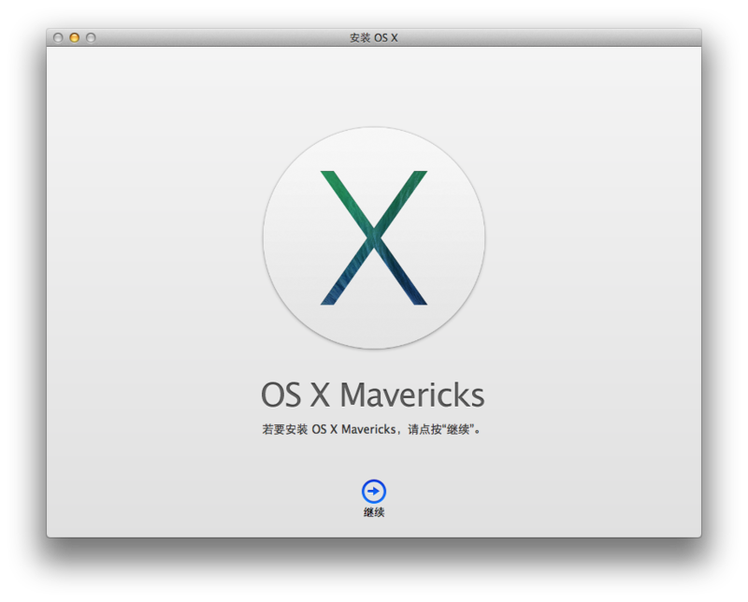Click the 继续 label under the arrow

[373, 512]
